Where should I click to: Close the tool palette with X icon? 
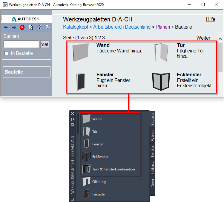(73, 114)
